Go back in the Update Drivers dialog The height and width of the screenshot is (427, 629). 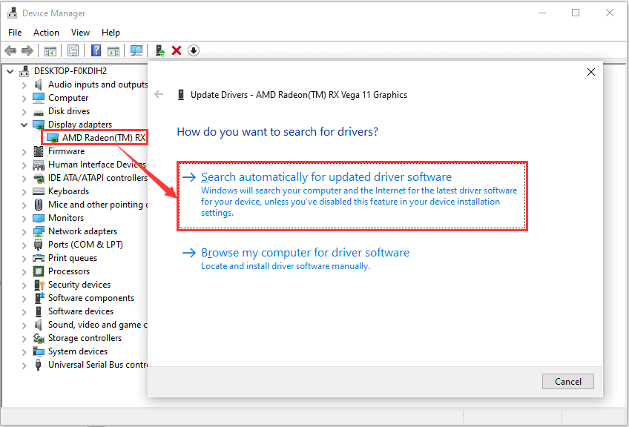pyautogui.click(x=159, y=95)
